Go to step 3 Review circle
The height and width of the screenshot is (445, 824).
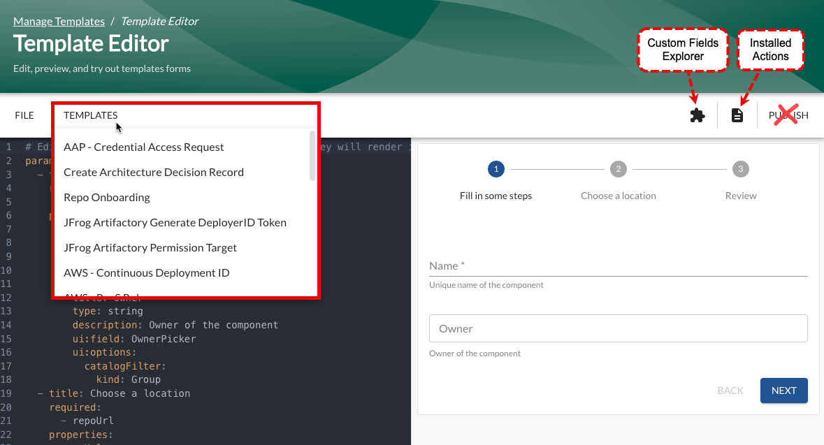click(740, 169)
